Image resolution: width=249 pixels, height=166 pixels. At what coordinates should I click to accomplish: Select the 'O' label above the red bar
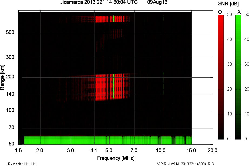pos(220,12)
